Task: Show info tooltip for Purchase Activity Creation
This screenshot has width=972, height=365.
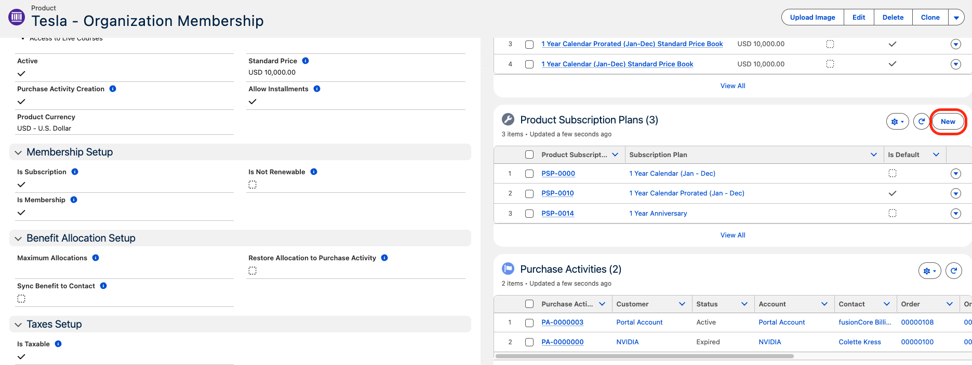Action: pos(113,89)
